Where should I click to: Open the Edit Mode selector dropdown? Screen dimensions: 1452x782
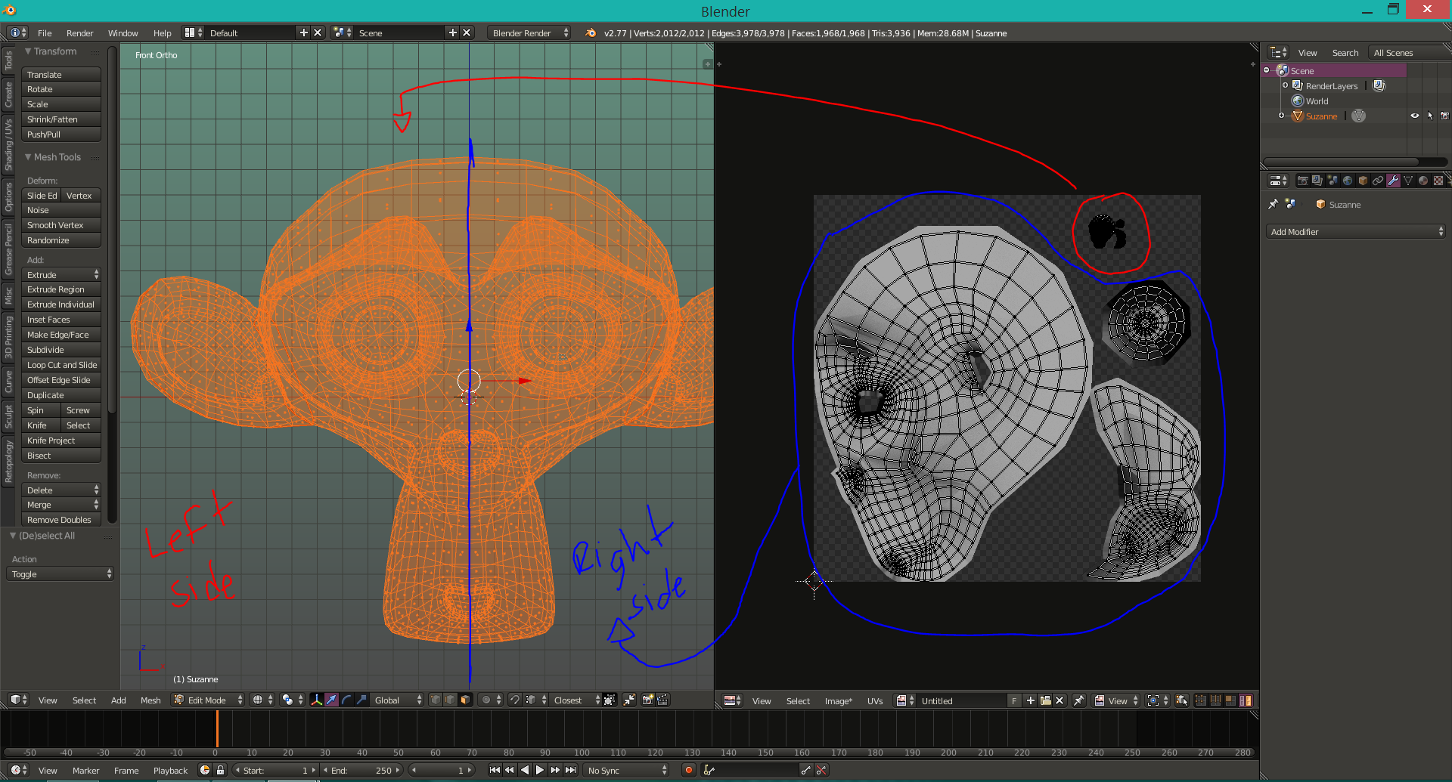[208, 700]
